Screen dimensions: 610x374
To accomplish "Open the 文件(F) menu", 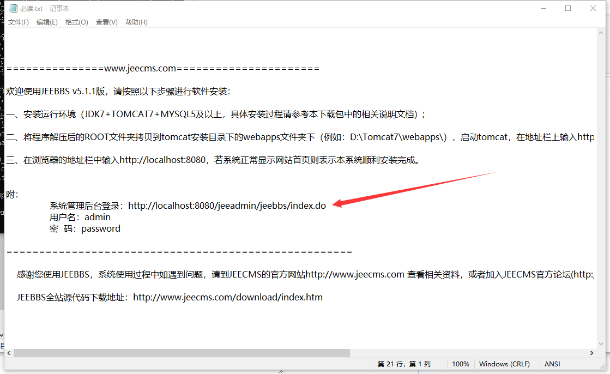I will [19, 22].
